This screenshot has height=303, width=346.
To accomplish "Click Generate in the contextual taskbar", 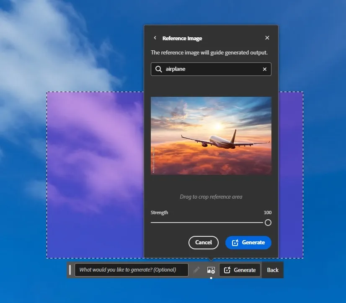I will (x=240, y=270).
